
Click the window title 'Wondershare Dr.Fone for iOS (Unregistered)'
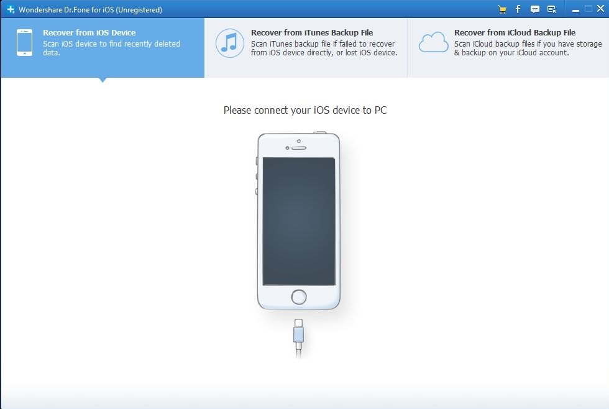[90, 10]
